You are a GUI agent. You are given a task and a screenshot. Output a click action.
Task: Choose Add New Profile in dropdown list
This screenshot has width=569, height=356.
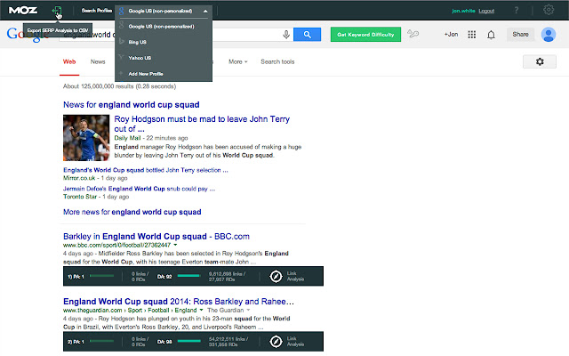(145, 72)
